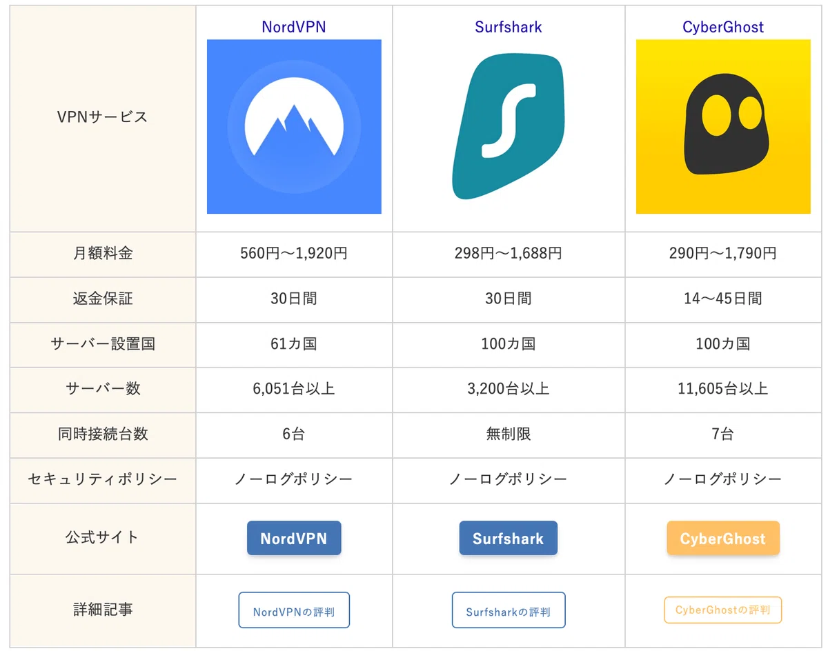Click the 6,051台以上 cell

[294, 390]
